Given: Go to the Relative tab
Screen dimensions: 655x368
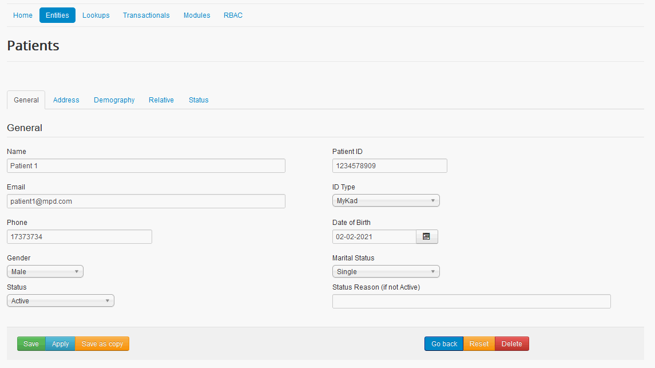Looking at the screenshot, I should tap(161, 100).
